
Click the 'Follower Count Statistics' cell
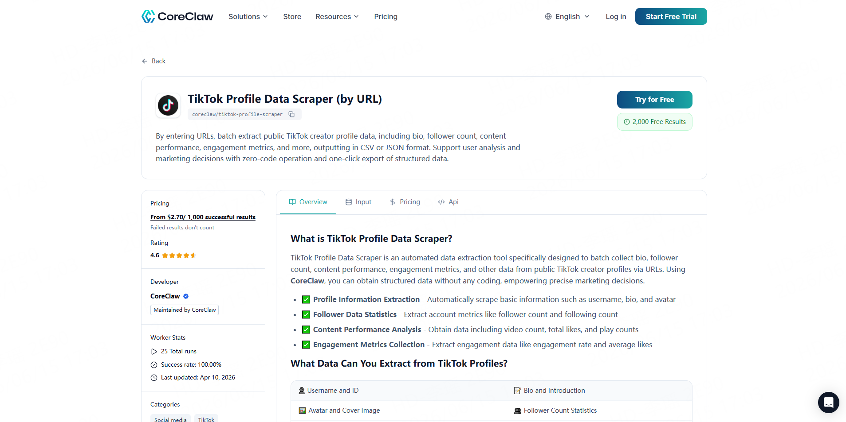(x=599, y=410)
